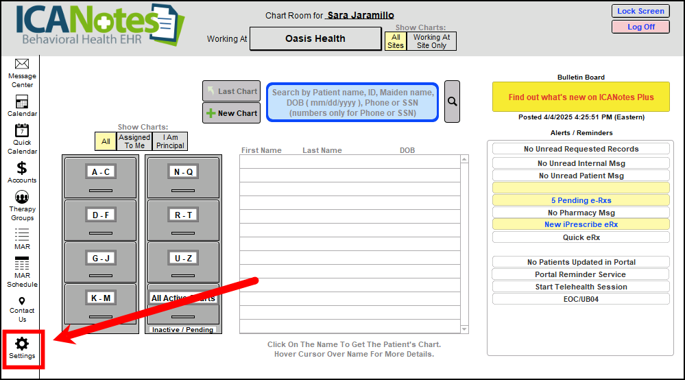Image resolution: width=685 pixels, height=380 pixels.
Task: Click the First Name column header
Action: pyautogui.click(x=261, y=150)
